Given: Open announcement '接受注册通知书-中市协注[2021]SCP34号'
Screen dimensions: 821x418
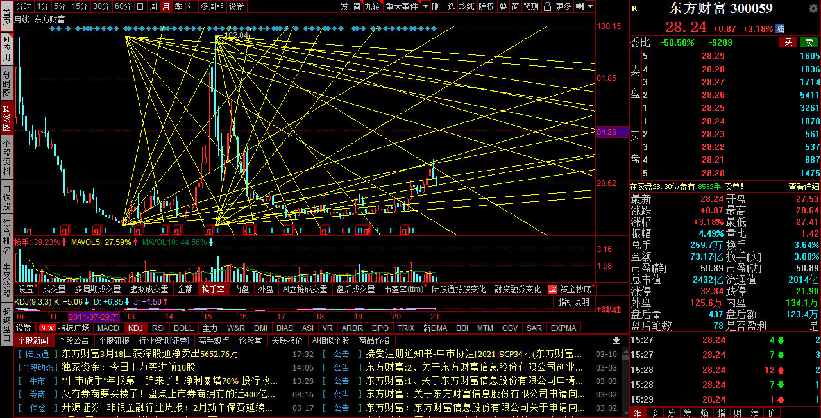Looking at the screenshot, I should coord(474,354).
